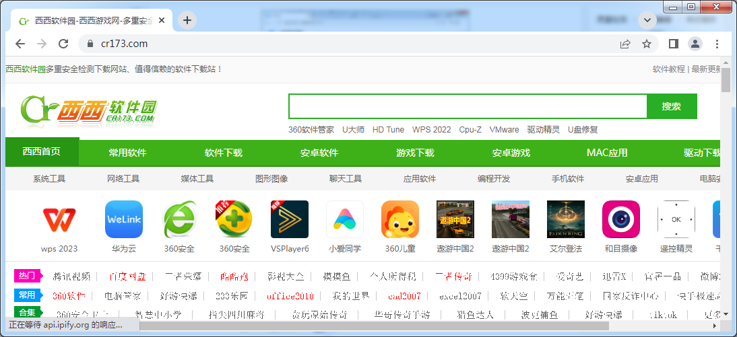Open the browser side panel icon
This screenshot has width=737, height=337.
tap(673, 44)
